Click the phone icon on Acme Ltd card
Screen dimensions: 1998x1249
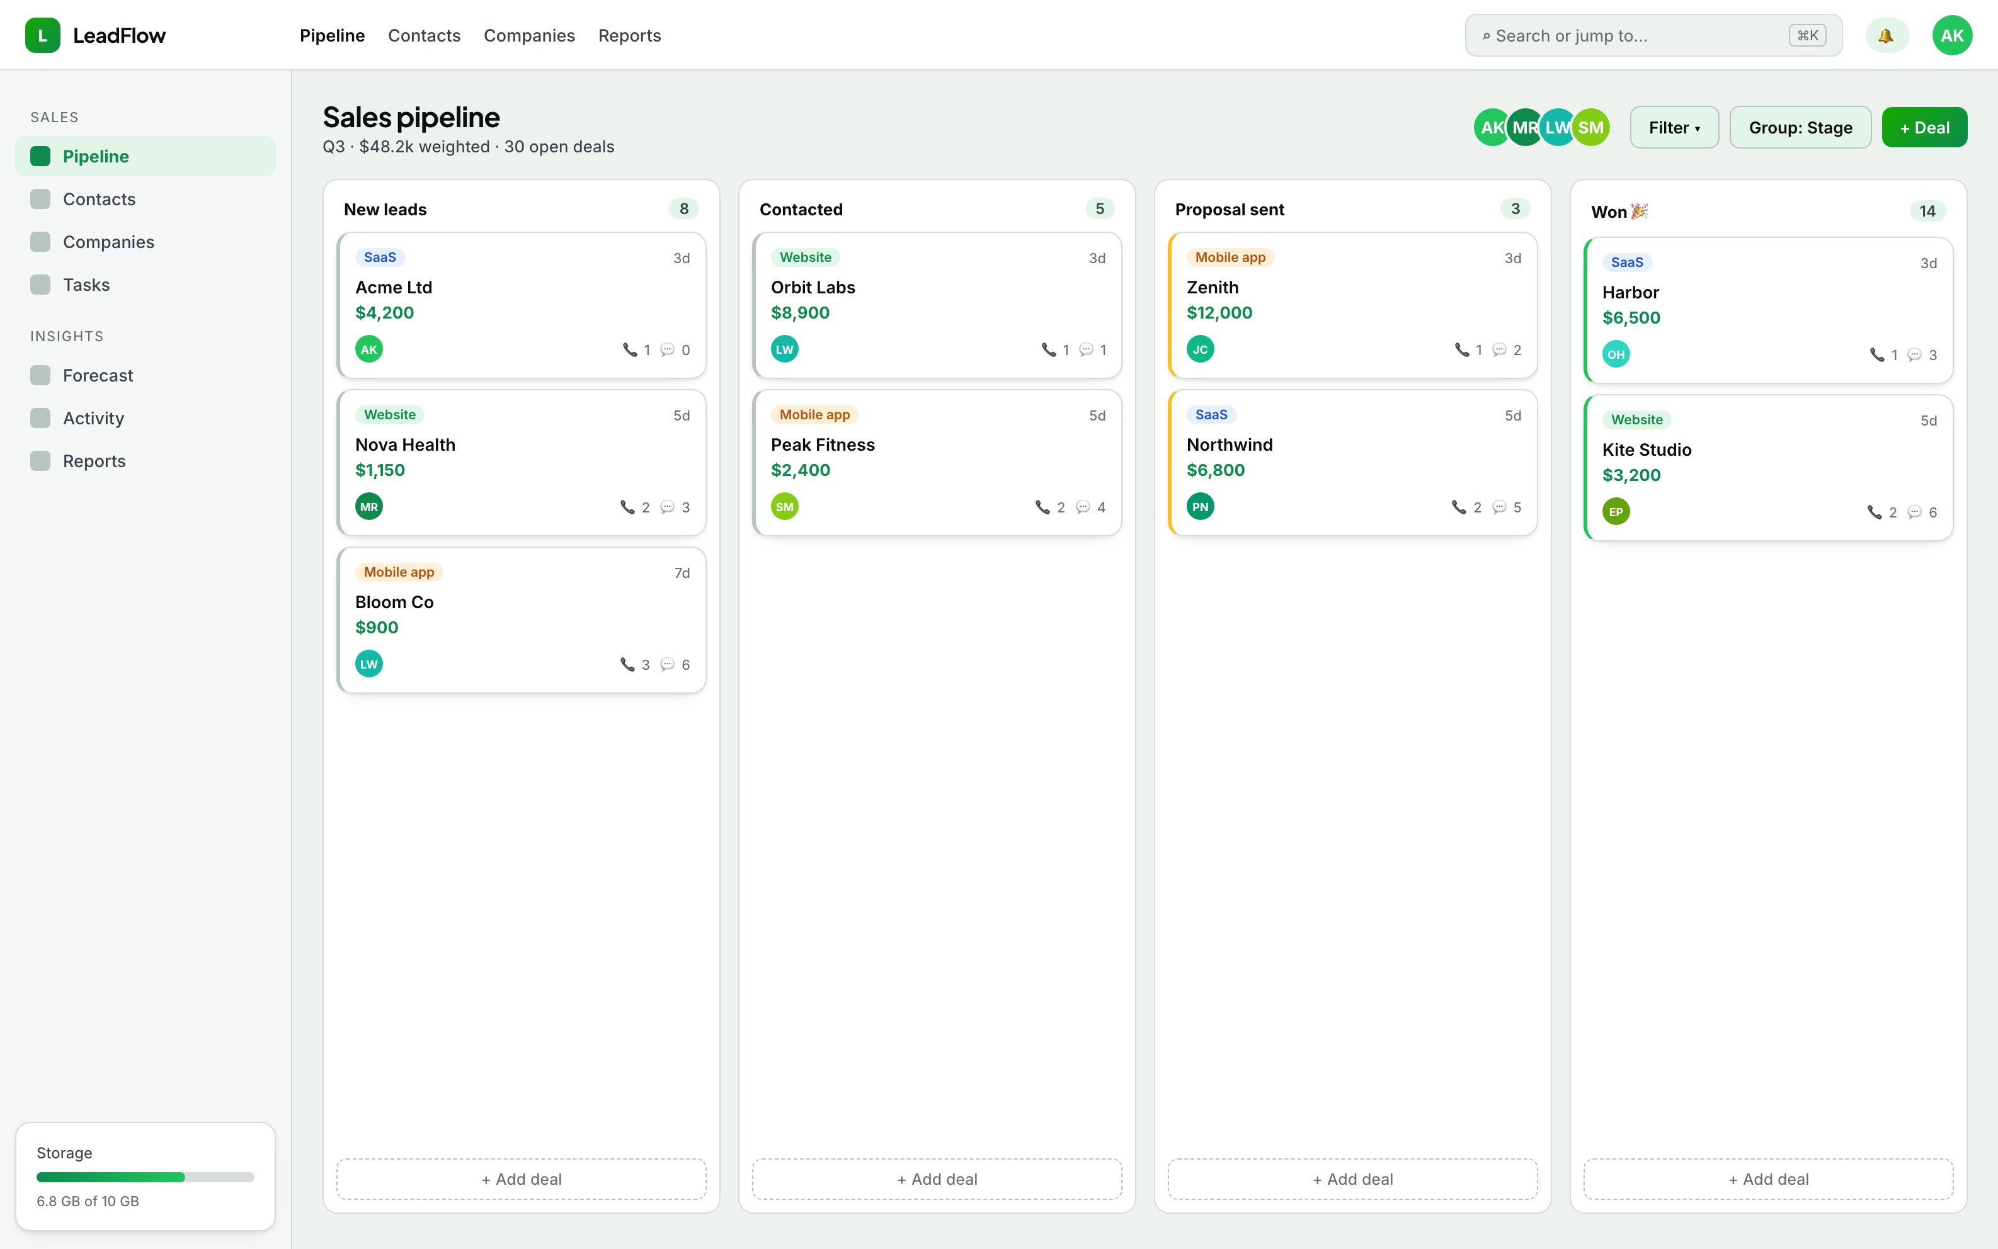(630, 349)
